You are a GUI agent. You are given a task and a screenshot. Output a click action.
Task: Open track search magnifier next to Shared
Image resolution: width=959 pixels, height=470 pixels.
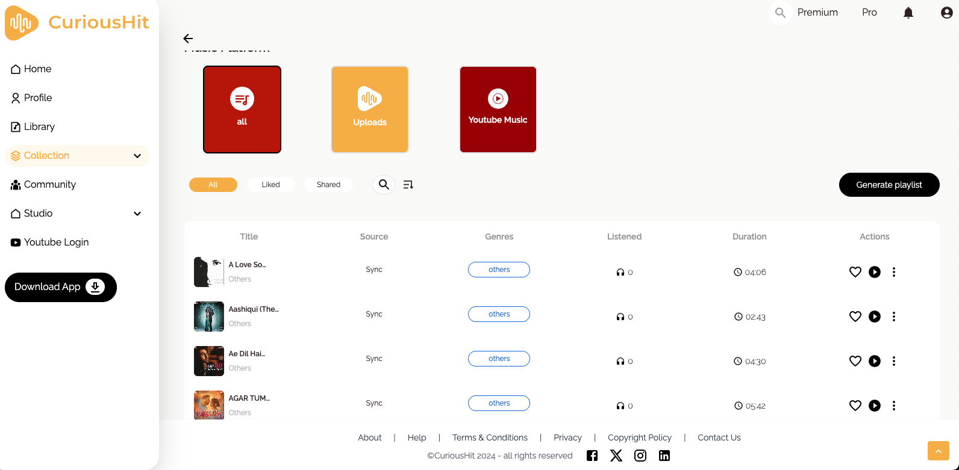click(x=384, y=185)
